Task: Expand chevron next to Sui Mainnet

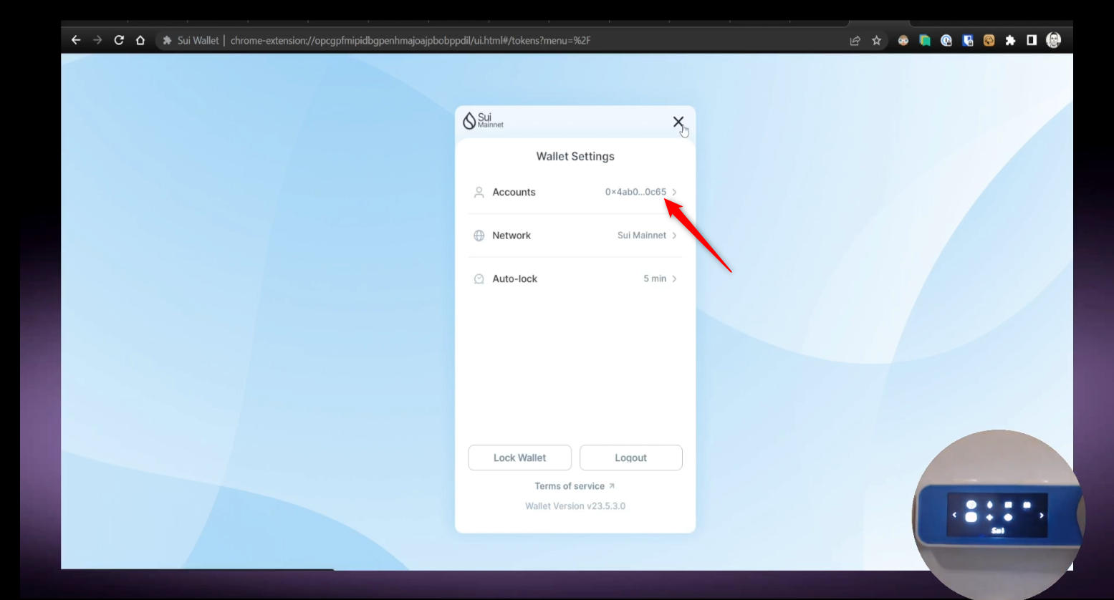Action: (674, 236)
